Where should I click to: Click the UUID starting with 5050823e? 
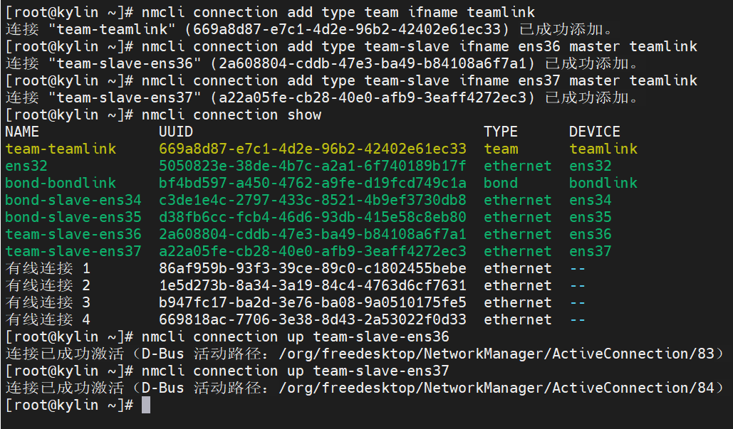pos(313,166)
